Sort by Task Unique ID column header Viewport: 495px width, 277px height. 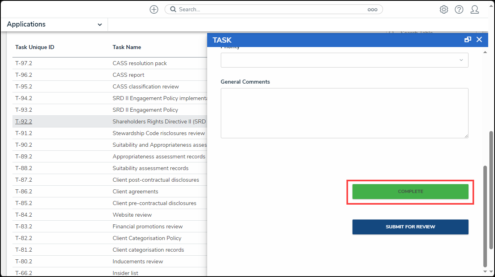(x=35, y=47)
